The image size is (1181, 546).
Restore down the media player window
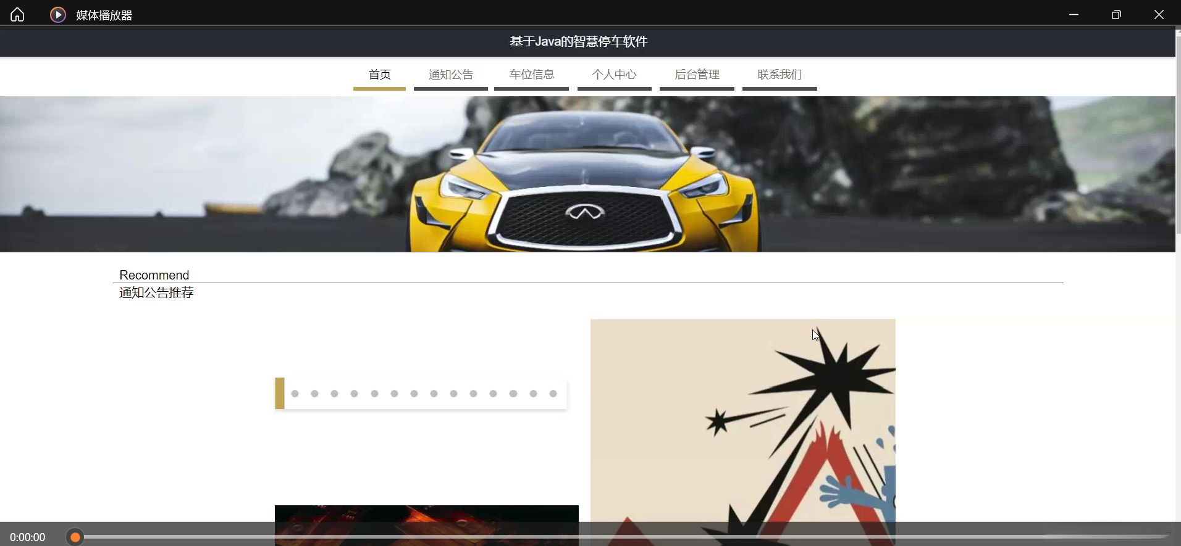(1116, 14)
